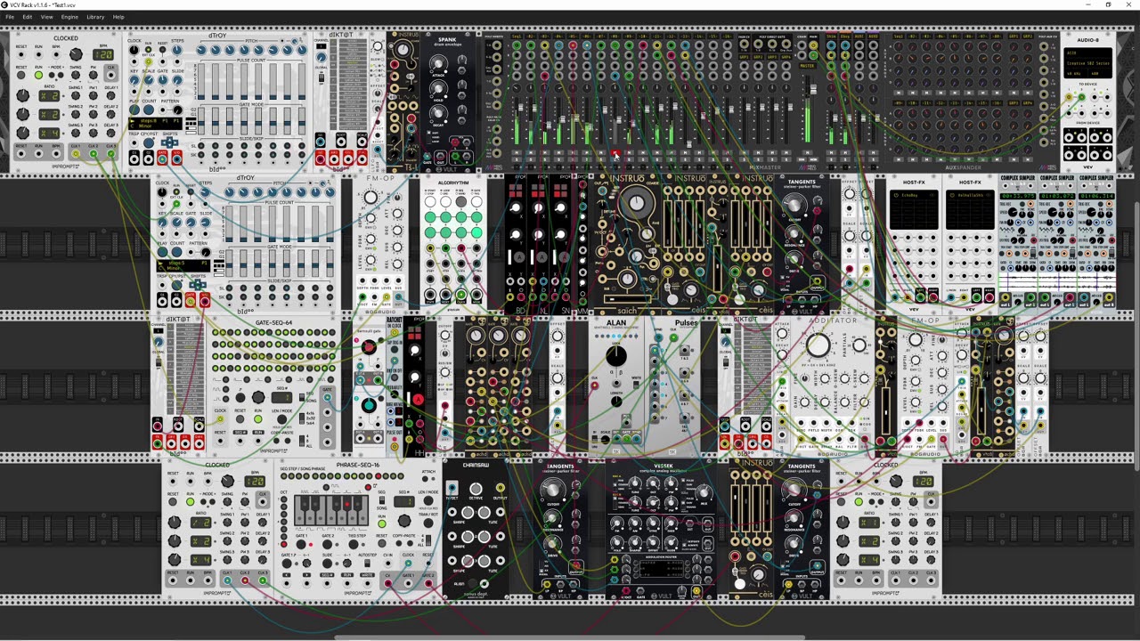1140x641 pixels.
Task: Click the large sequence knob on PHRASE-SEQ-16
Action: [x=404, y=521]
